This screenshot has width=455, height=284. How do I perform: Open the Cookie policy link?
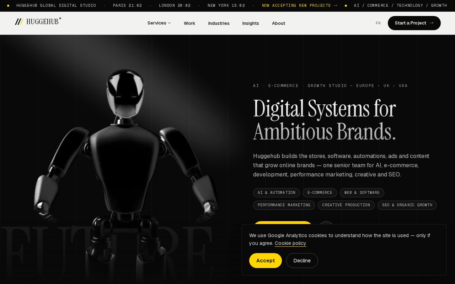coord(290,243)
